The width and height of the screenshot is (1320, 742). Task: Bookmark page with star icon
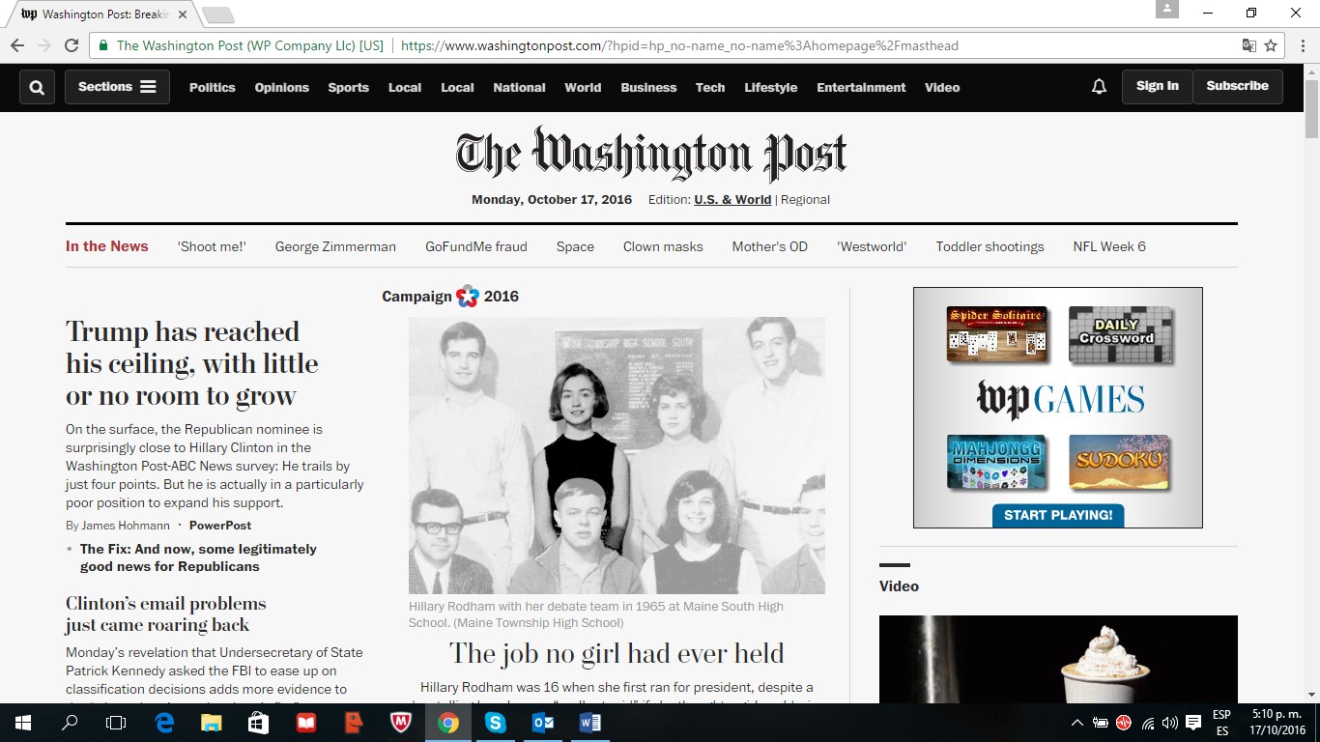pyautogui.click(x=1271, y=45)
